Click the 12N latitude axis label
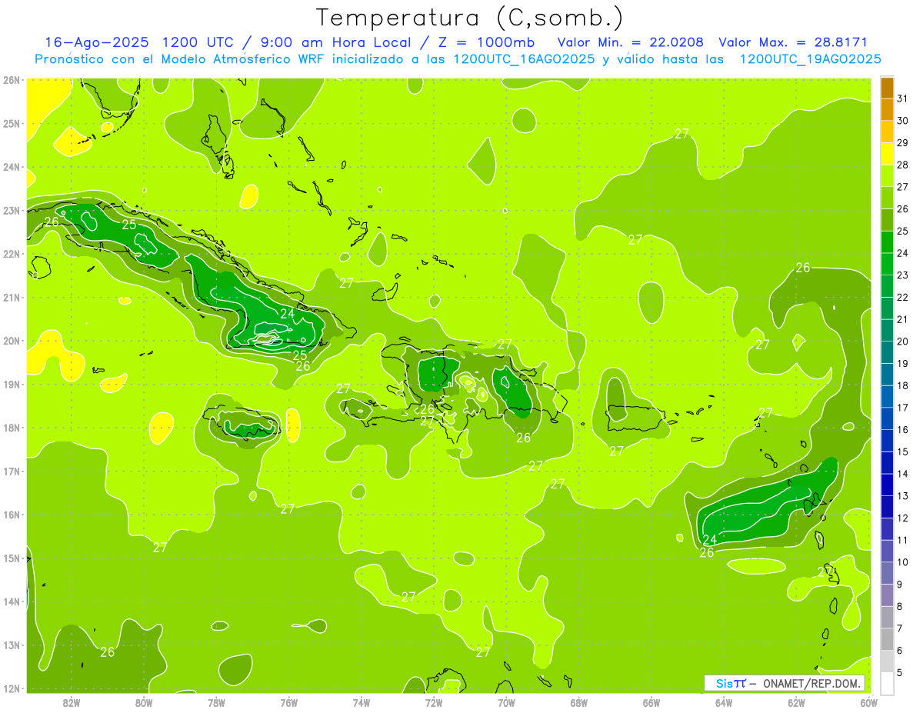The width and height of the screenshot is (923, 713). [x=11, y=688]
